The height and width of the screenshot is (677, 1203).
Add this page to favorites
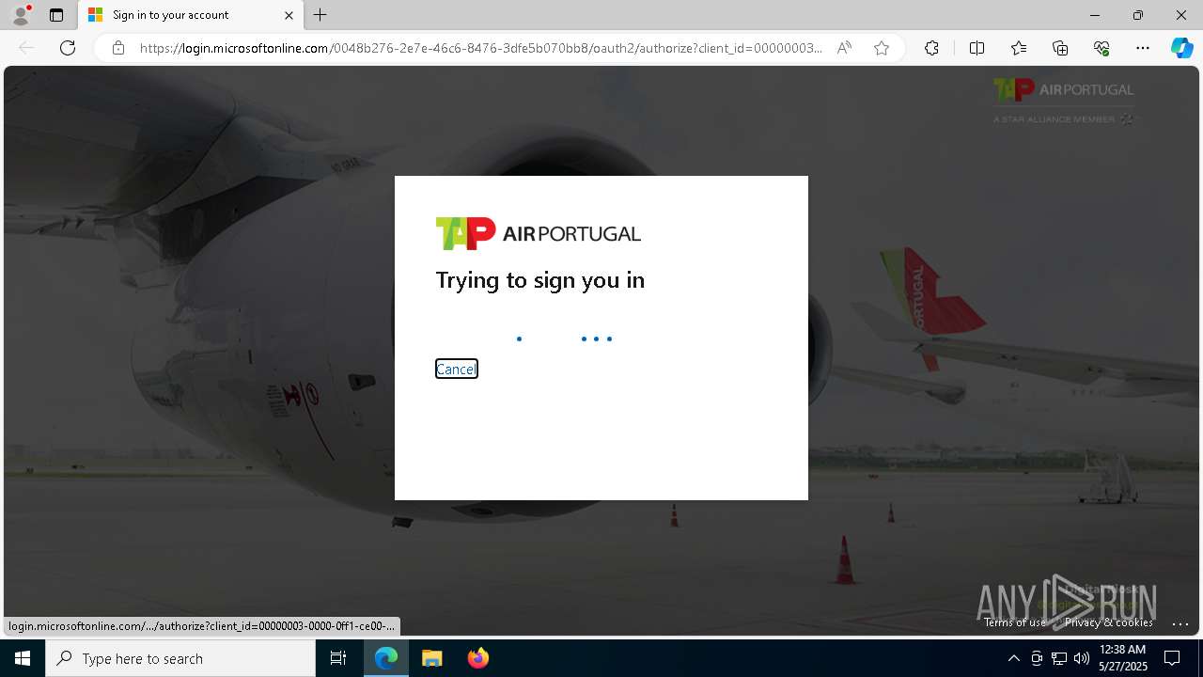point(882,48)
